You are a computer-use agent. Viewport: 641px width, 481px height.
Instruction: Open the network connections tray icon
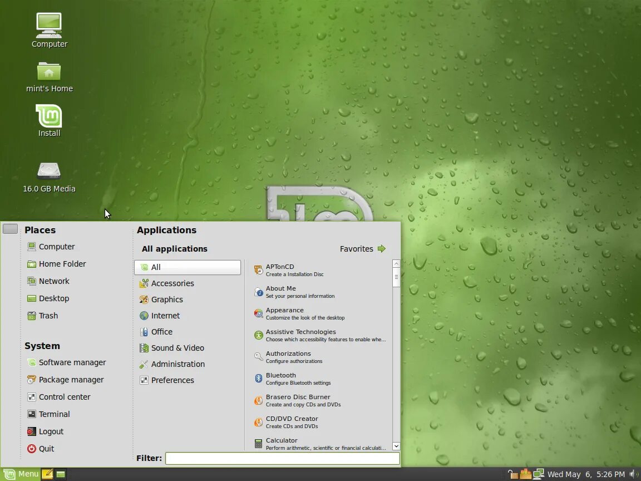point(539,474)
